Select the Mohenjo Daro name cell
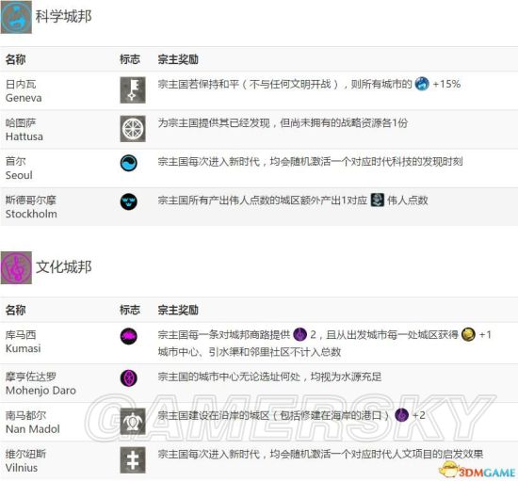The image size is (518, 481). tap(40, 383)
